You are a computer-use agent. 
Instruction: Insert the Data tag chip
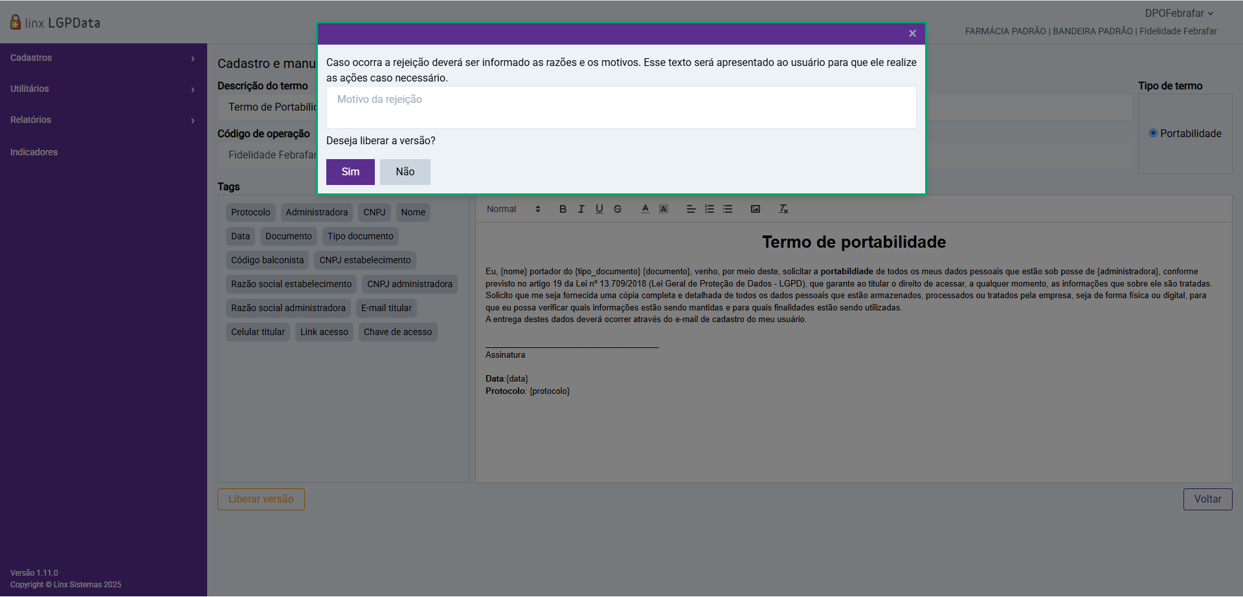click(240, 236)
